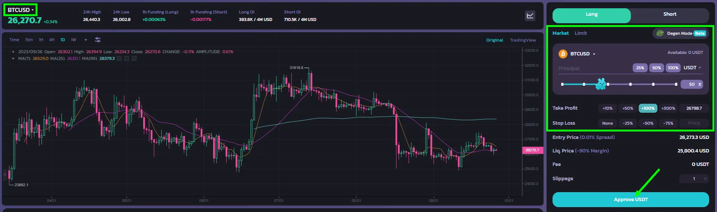
Task: Switch to Limit order tab
Action: point(581,33)
